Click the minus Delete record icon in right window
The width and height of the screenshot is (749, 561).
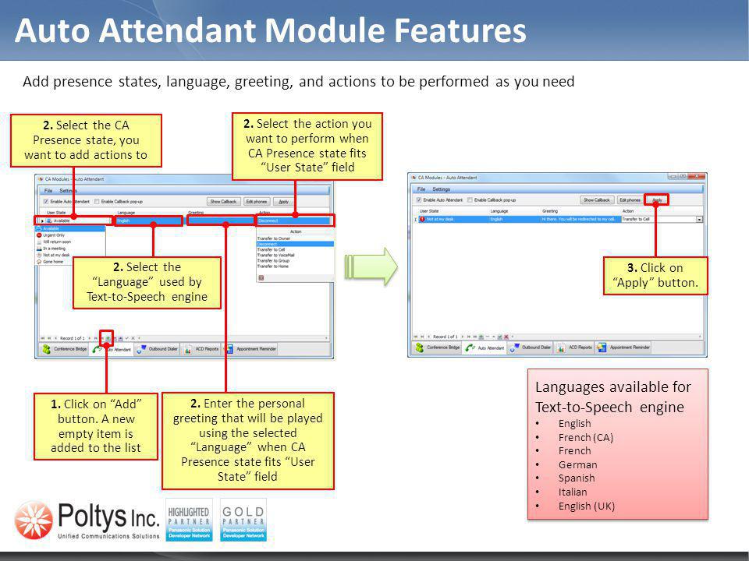click(487, 337)
